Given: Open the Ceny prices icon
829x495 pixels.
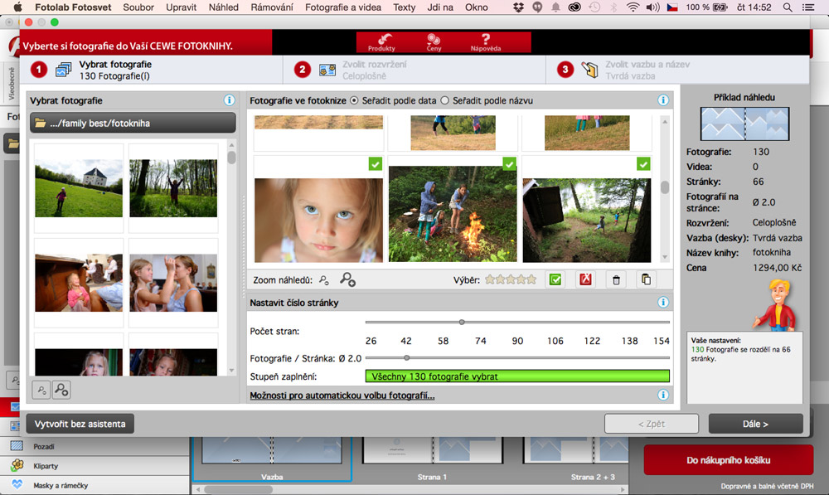Looking at the screenshot, I should pos(433,42).
